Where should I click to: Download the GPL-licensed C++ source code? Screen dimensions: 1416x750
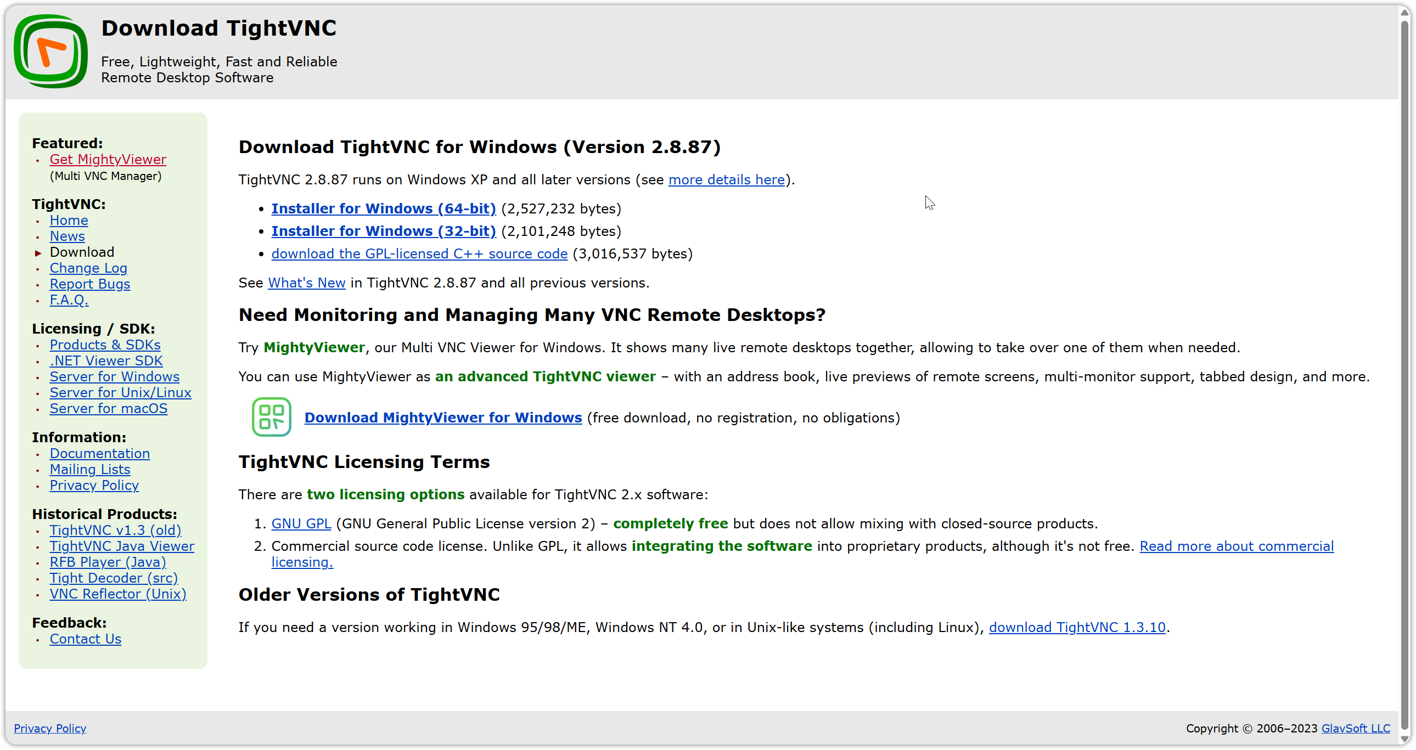pos(419,254)
